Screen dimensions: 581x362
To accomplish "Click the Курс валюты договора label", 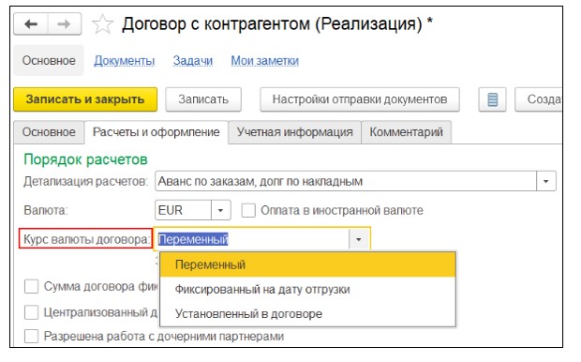I will click(85, 239).
